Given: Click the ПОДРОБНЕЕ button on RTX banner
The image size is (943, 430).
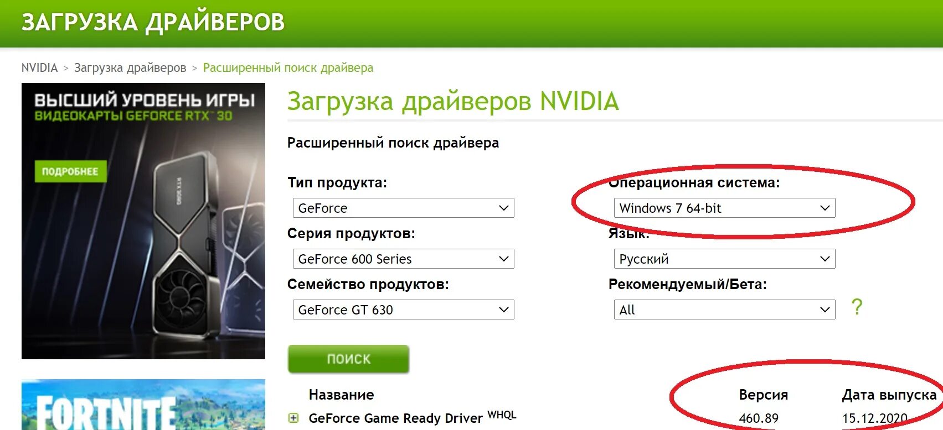Looking at the screenshot, I should click(70, 171).
